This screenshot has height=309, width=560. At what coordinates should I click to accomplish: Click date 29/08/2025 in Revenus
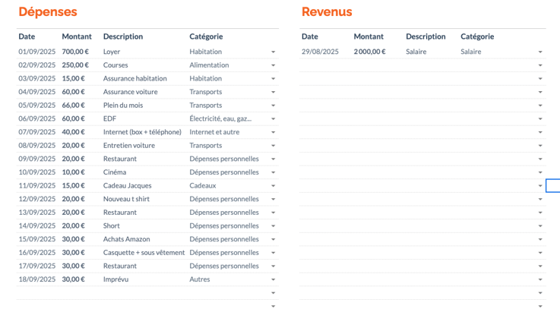320,52
